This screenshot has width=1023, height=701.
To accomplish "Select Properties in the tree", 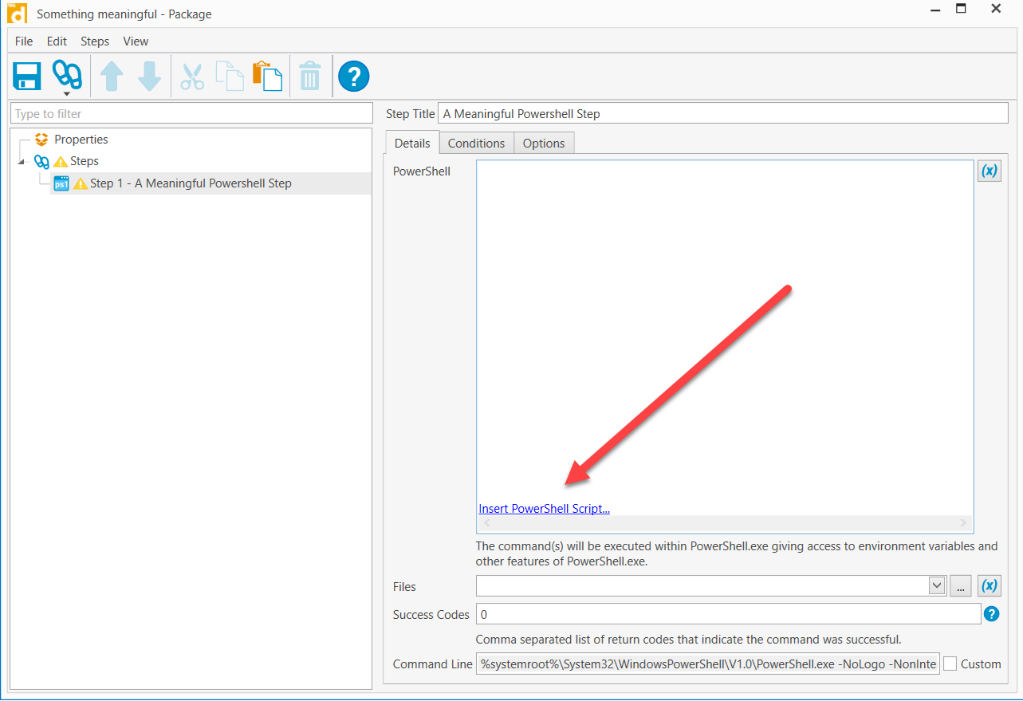I will (x=81, y=140).
